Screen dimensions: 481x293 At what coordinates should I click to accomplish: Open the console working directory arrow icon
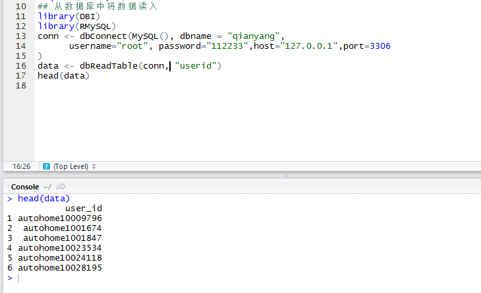tap(61, 187)
